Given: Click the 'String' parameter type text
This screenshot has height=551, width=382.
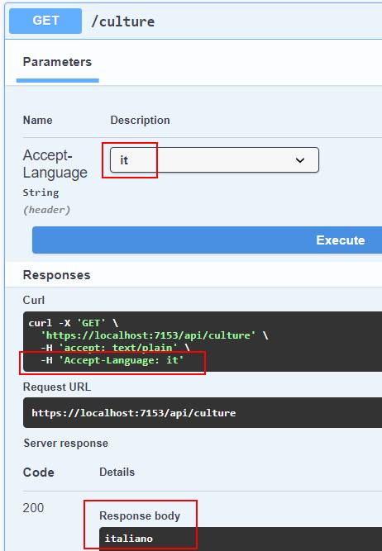Looking at the screenshot, I should (41, 192).
